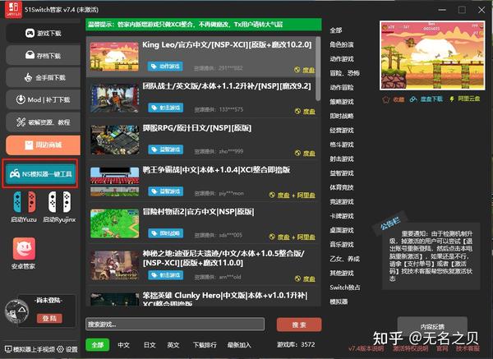Click the 51Switch管家 app logo
The image size is (493, 359).
[13, 9]
